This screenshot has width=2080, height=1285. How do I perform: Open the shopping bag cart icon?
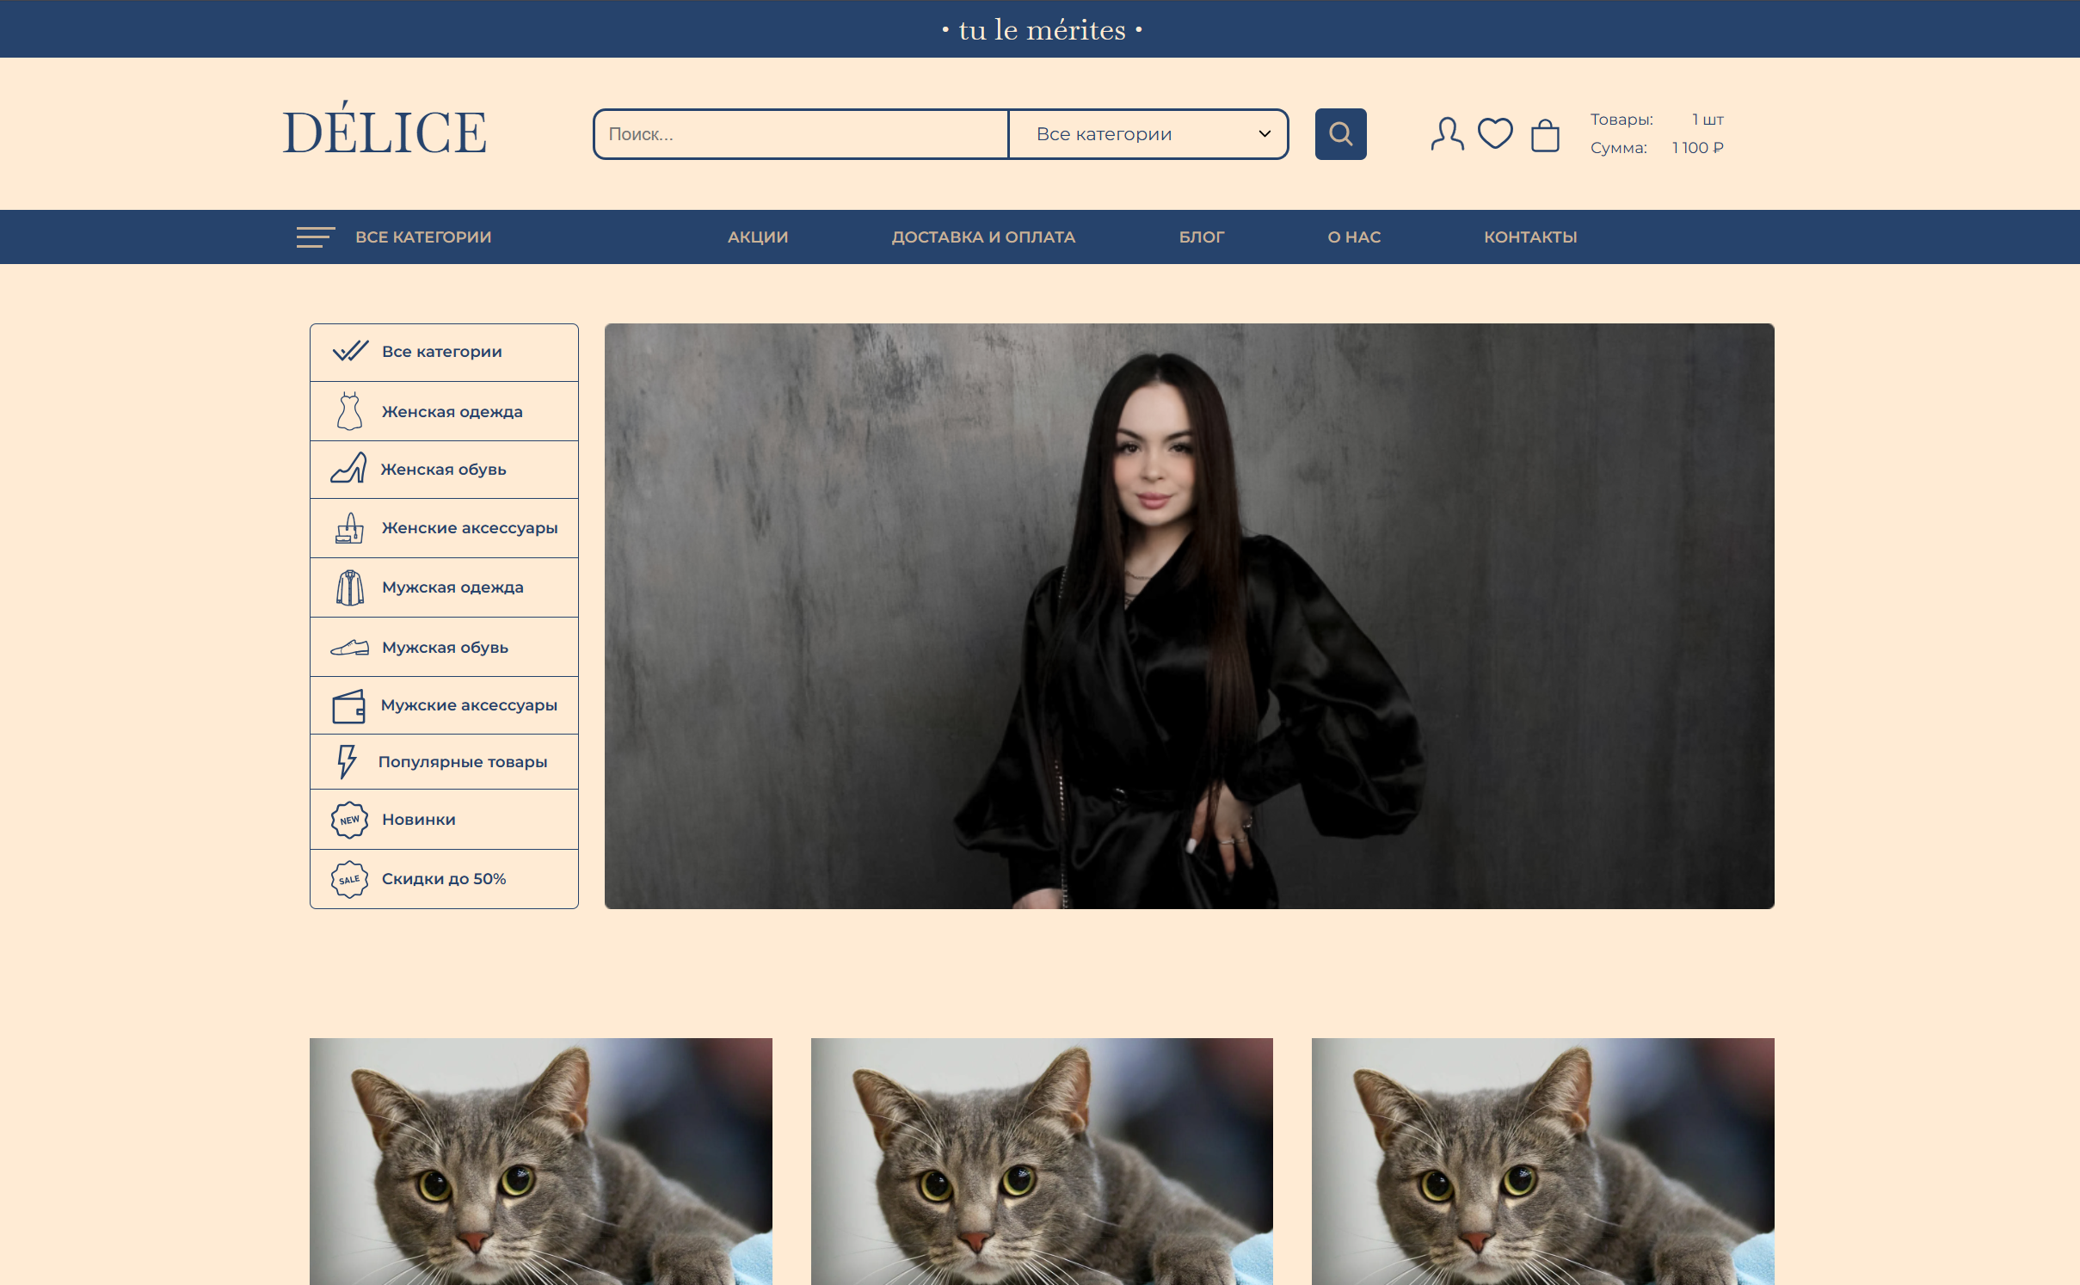point(1544,135)
